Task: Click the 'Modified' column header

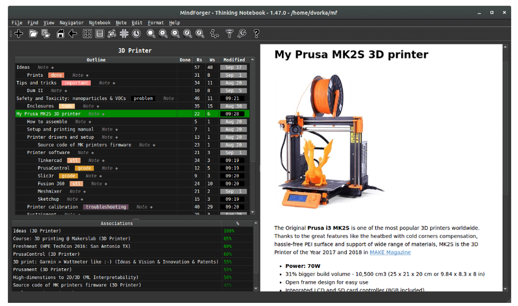Action: (x=234, y=59)
